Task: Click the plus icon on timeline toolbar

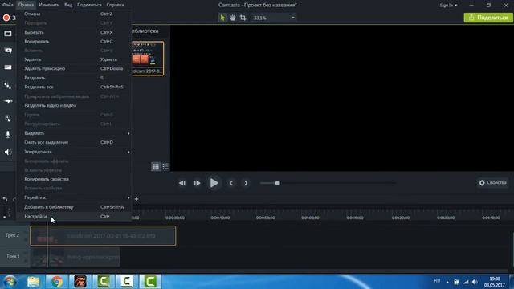Action: click(137, 199)
